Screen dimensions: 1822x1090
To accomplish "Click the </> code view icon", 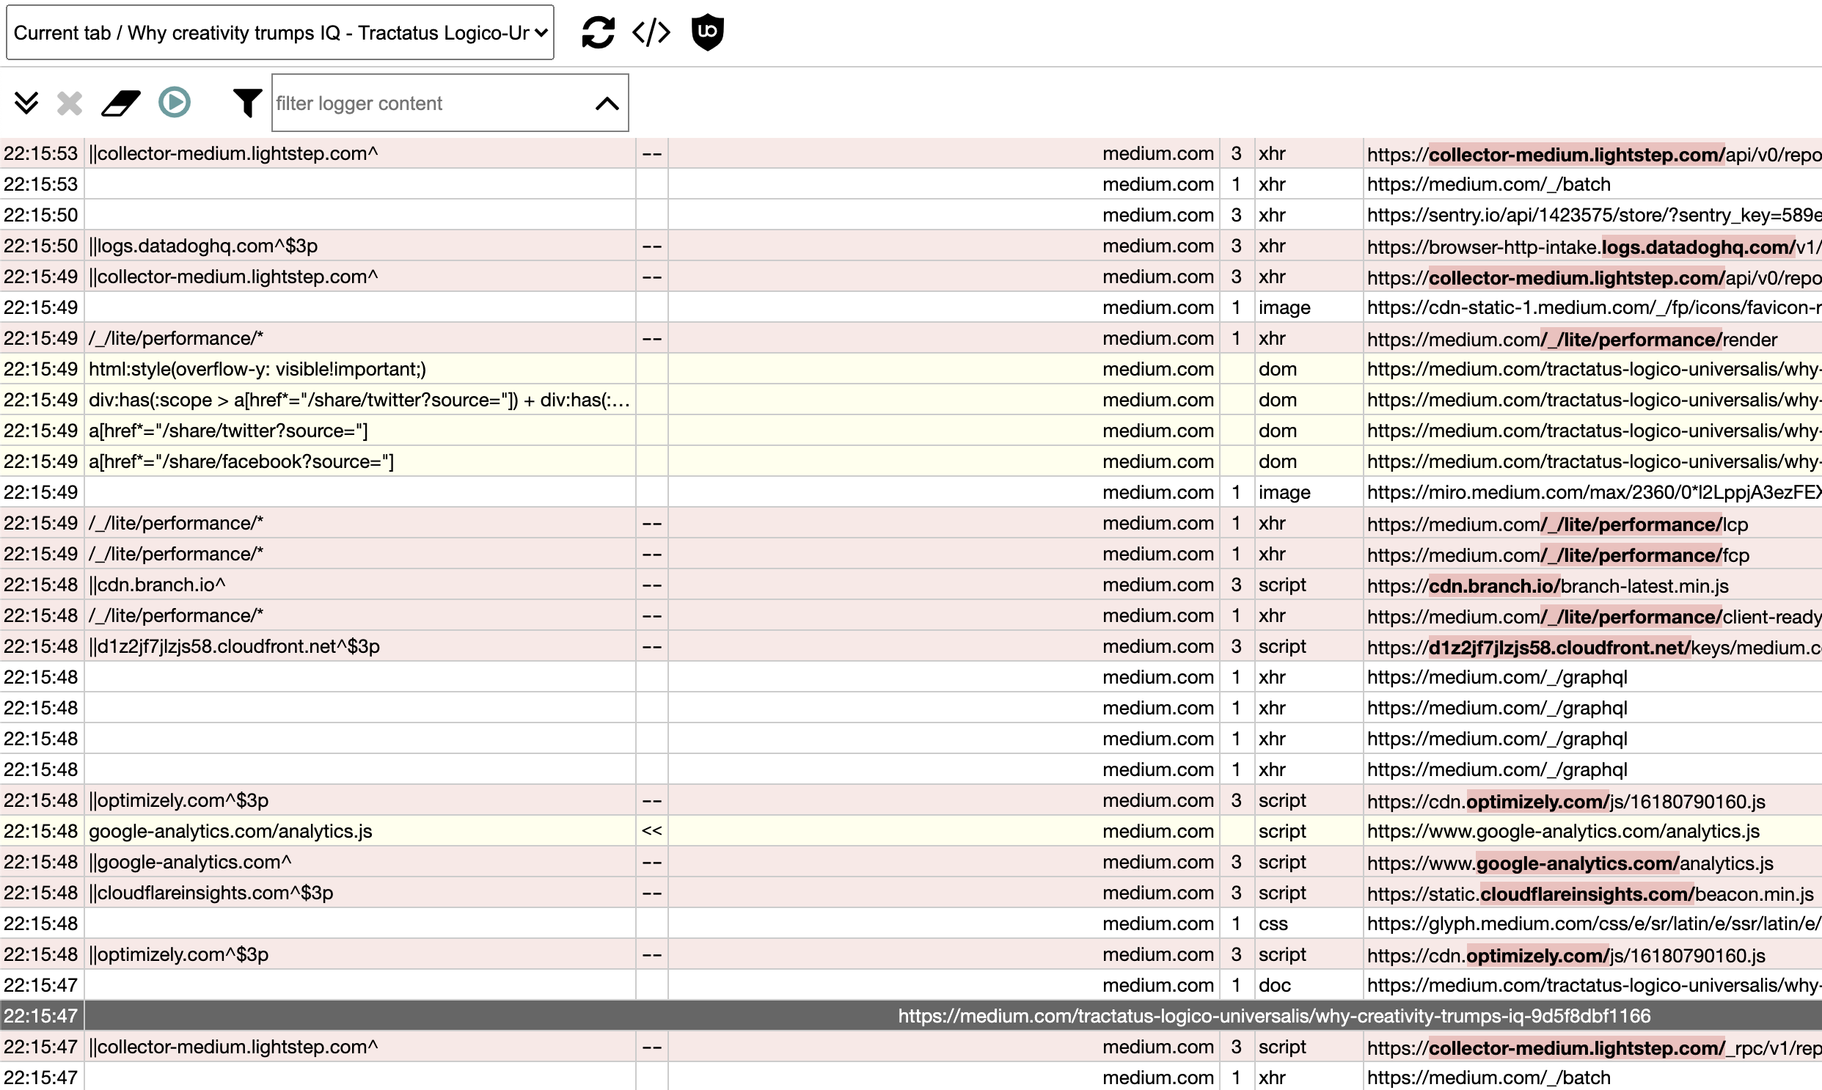I will pyautogui.click(x=651, y=32).
